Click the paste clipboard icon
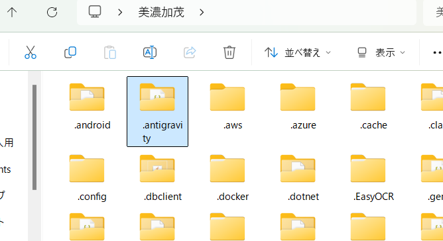Image resolution: width=443 pixels, height=241 pixels. (110, 52)
